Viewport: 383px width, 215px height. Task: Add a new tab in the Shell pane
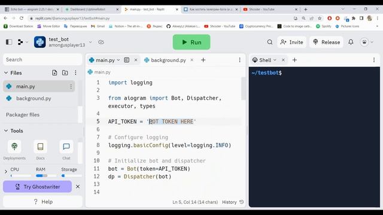(294, 60)
